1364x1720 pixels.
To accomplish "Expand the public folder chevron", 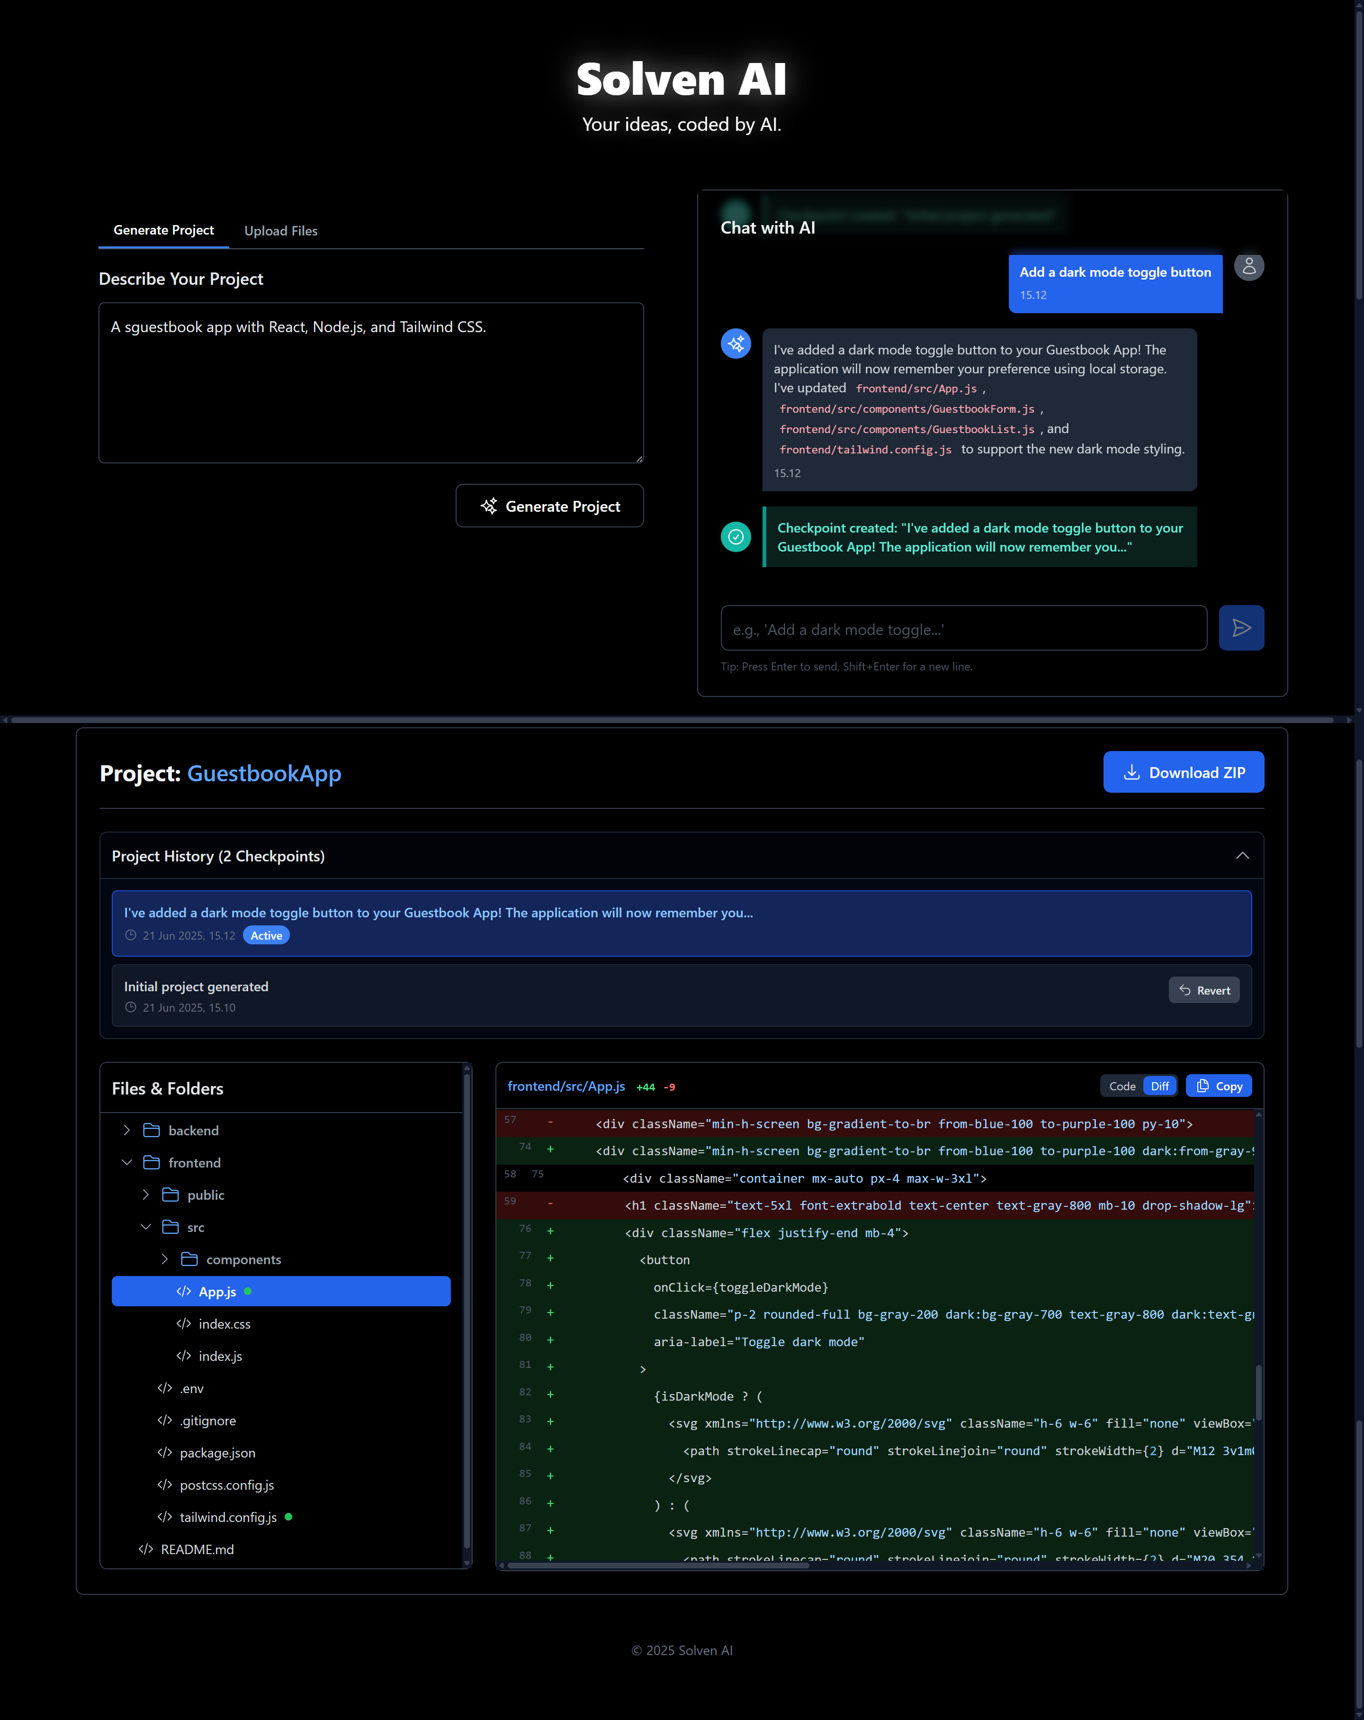I will point(145,1195).
